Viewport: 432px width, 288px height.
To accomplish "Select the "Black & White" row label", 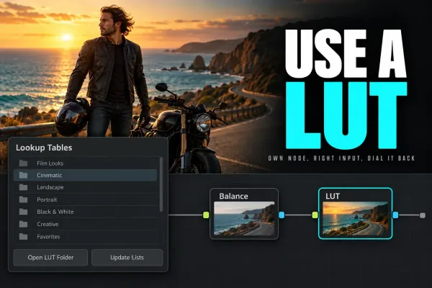I will [x=55, y=212].
